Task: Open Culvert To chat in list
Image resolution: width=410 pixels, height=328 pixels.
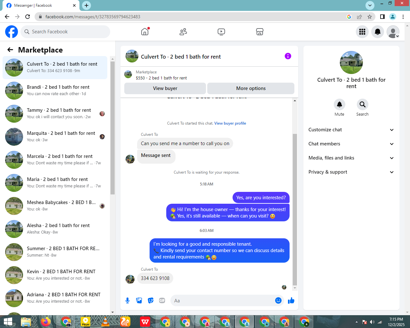Action: [55, 68]
